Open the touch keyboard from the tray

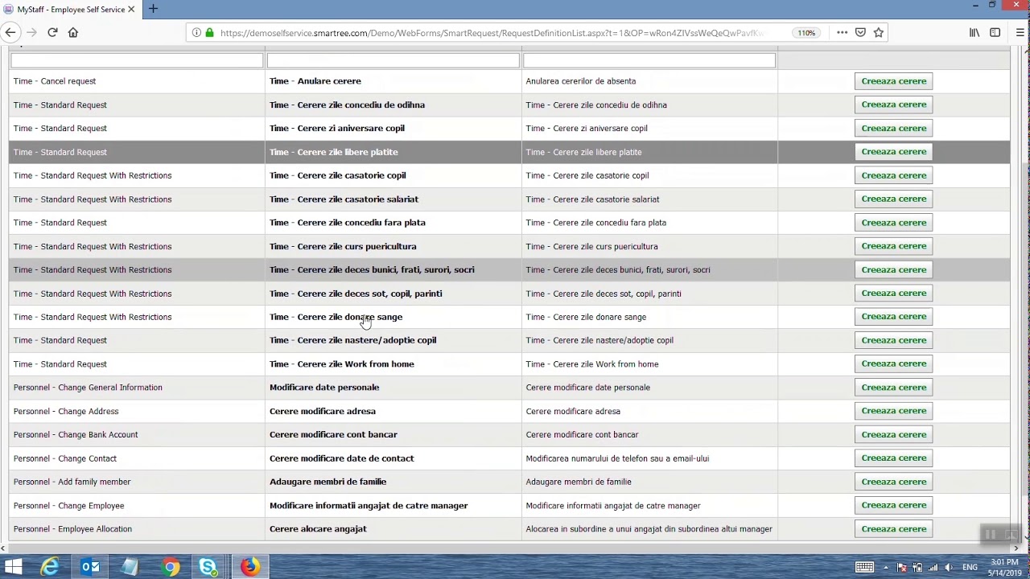coord(864,567)
